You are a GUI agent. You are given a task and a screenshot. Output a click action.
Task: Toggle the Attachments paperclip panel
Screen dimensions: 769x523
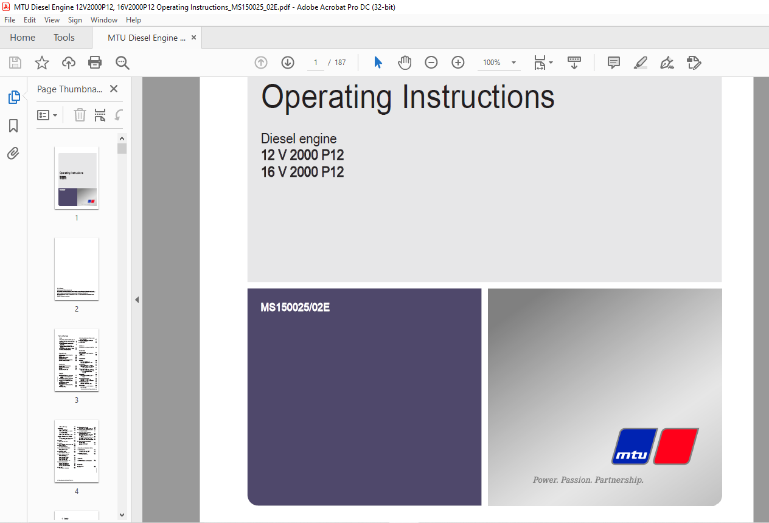(13, 154)
